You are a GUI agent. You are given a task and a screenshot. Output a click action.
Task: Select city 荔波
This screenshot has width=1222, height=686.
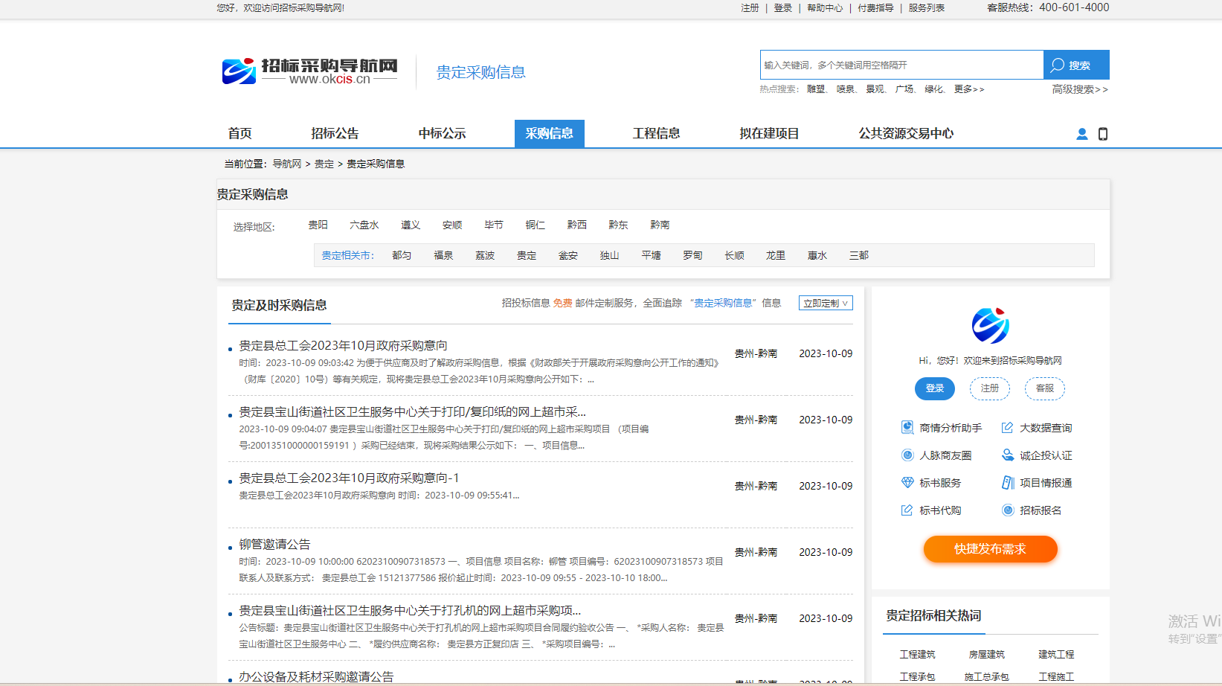click(485, 255)
